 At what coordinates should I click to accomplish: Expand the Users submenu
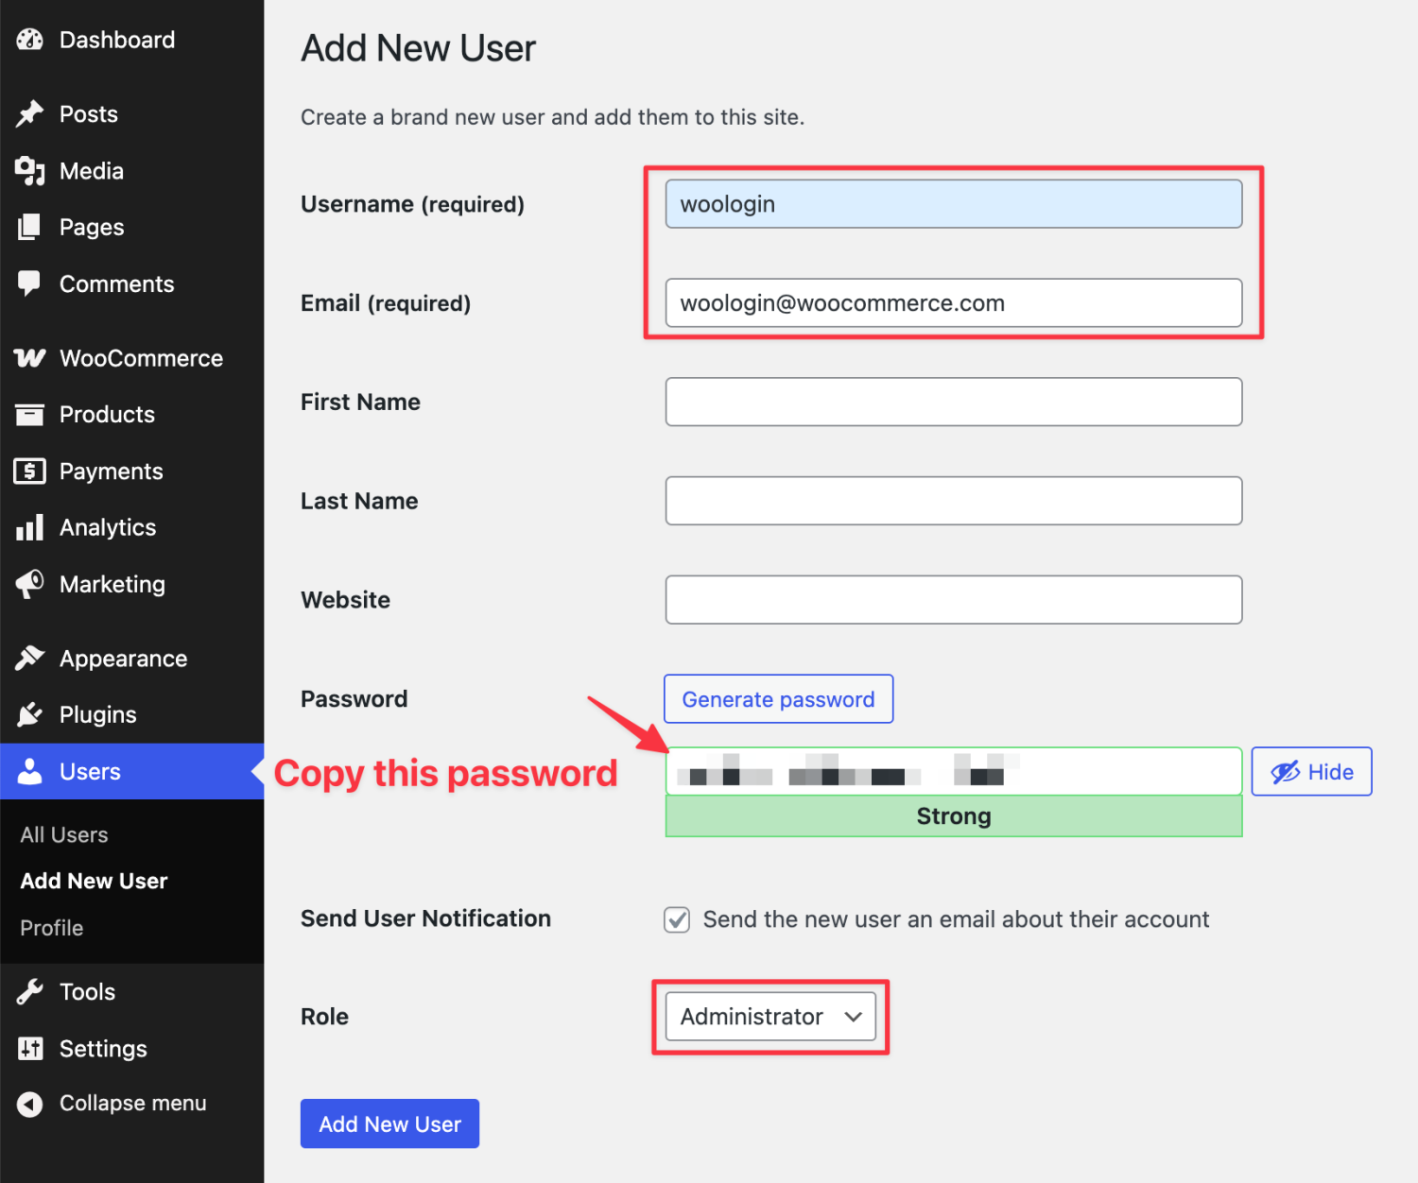point(90,771)
